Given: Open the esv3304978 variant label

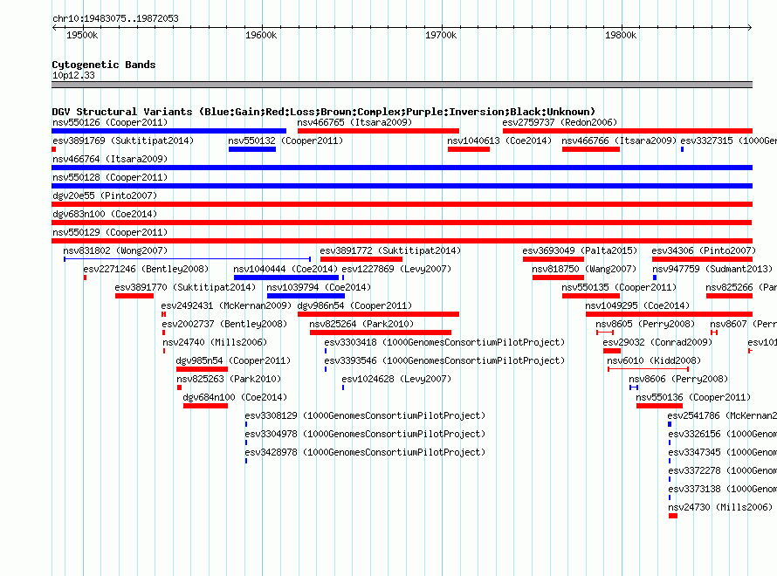Looking at the screenshot, I should [x=365, y=434].
